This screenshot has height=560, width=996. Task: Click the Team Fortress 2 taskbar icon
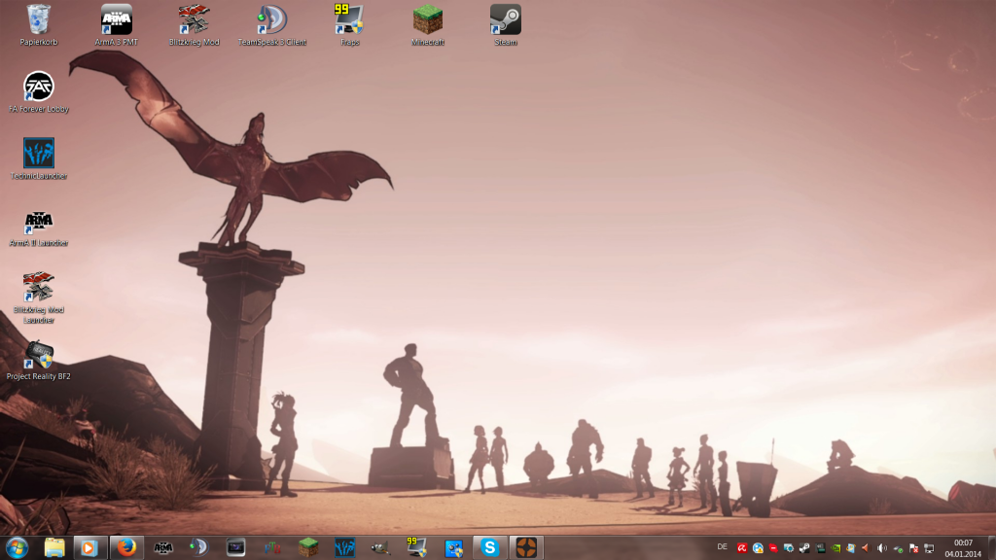tap(526, 547)
